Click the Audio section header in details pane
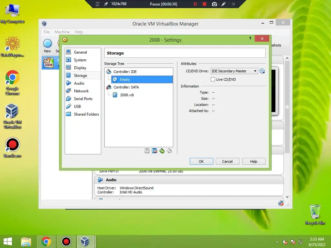Screen dimensions: 331x248 click(x=189, y=180)
